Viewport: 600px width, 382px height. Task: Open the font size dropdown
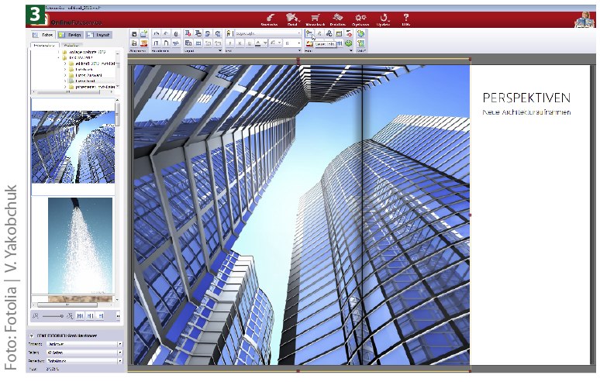pyautogui.click(x=299, y=43)
